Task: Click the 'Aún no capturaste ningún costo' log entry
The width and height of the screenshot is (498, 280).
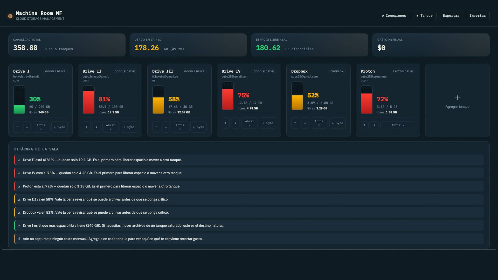Action: click(x=249, y=239)
